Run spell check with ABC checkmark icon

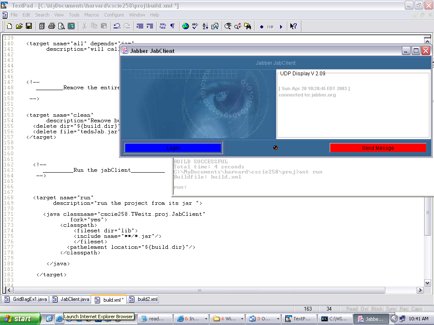pyautogui.click(x=195, y=26)
